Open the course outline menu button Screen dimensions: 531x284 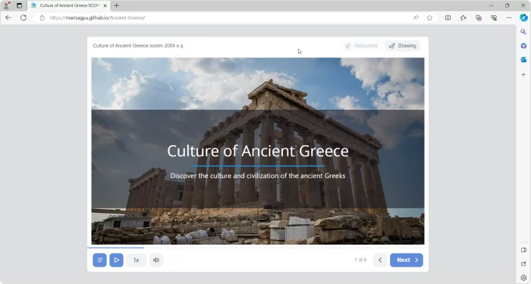coord(99,260)
